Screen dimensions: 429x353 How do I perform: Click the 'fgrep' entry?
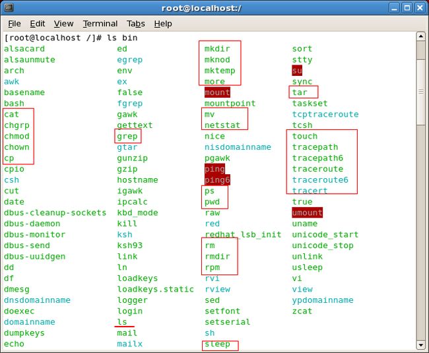click(130, 104)
